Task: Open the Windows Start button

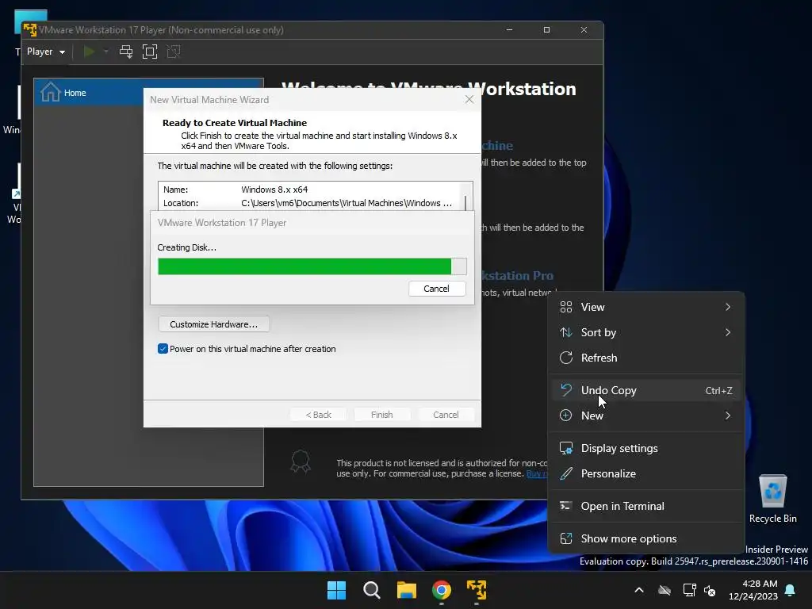Action: tap(336, 590)
